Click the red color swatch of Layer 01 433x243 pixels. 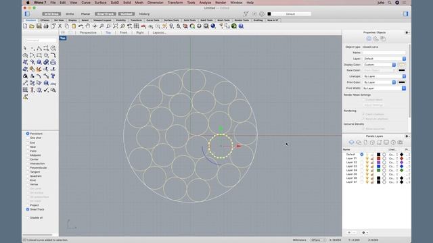pyautogui.click(x=379, y=159)
